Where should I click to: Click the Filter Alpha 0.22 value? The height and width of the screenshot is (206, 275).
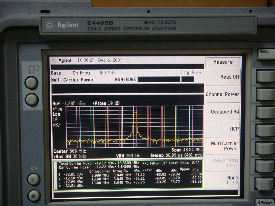[x=184, y=163]
